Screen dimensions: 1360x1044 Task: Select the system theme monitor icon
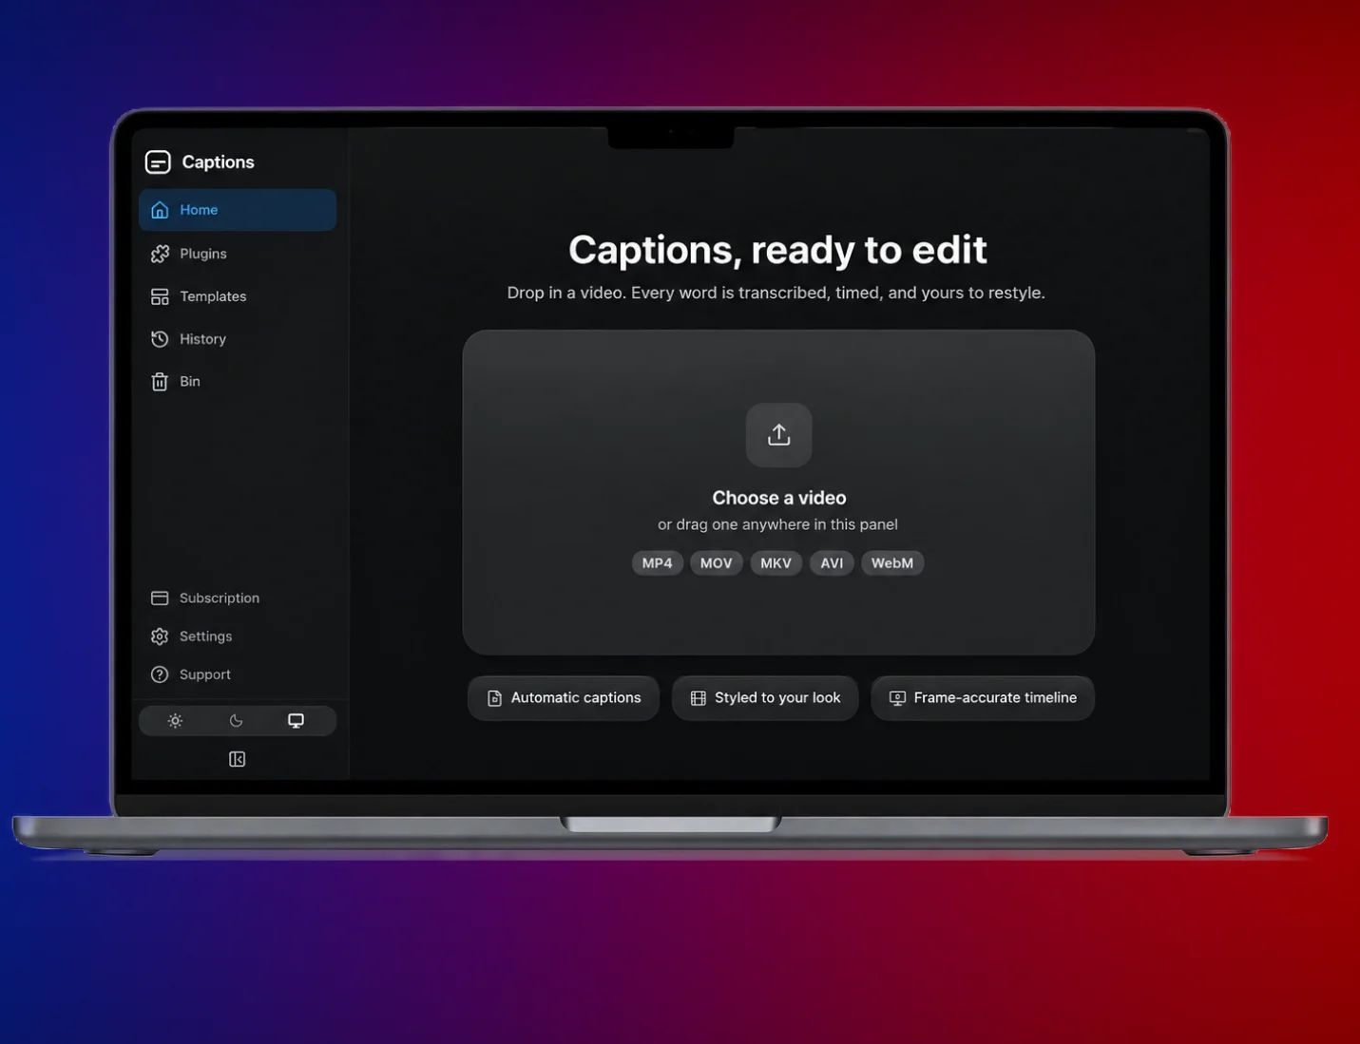pos(297,721)
